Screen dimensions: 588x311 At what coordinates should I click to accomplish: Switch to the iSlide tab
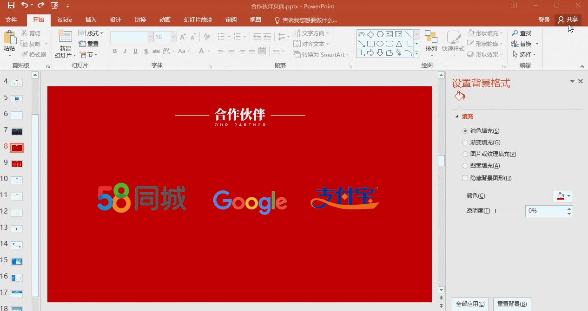(65, 20)
